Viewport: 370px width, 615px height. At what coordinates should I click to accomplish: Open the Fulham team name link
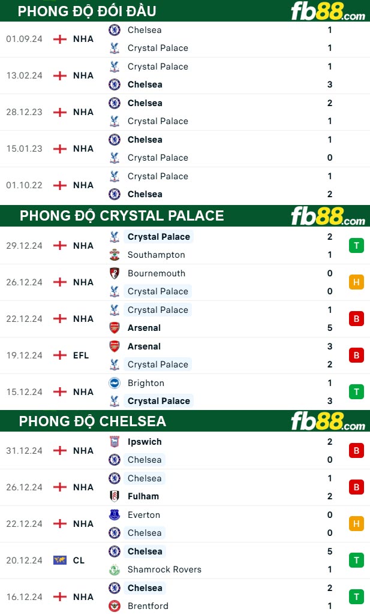(143, 496)
